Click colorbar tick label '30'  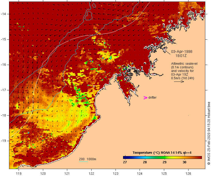tap(184, 162)
